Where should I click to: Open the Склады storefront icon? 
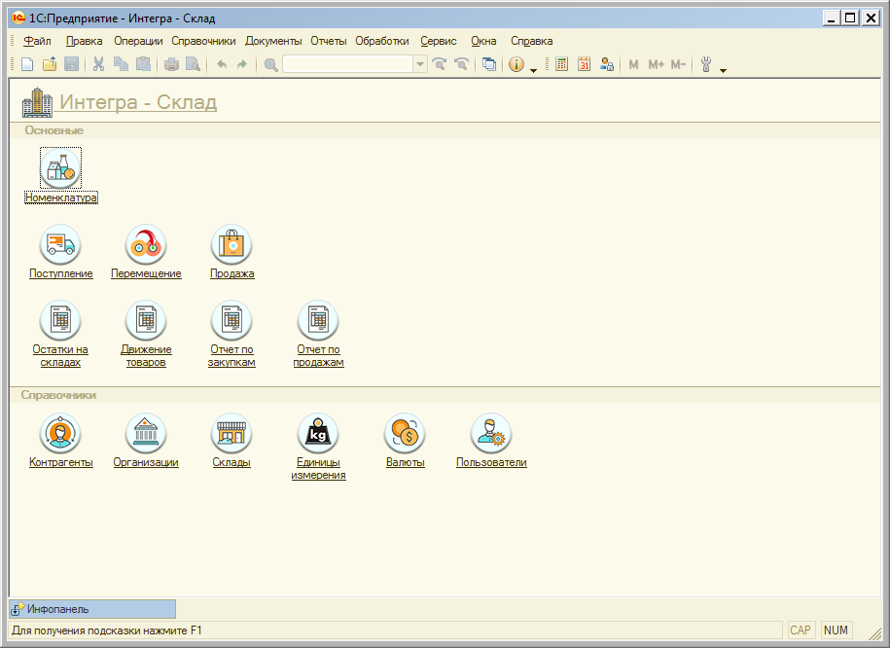point(231,433)
